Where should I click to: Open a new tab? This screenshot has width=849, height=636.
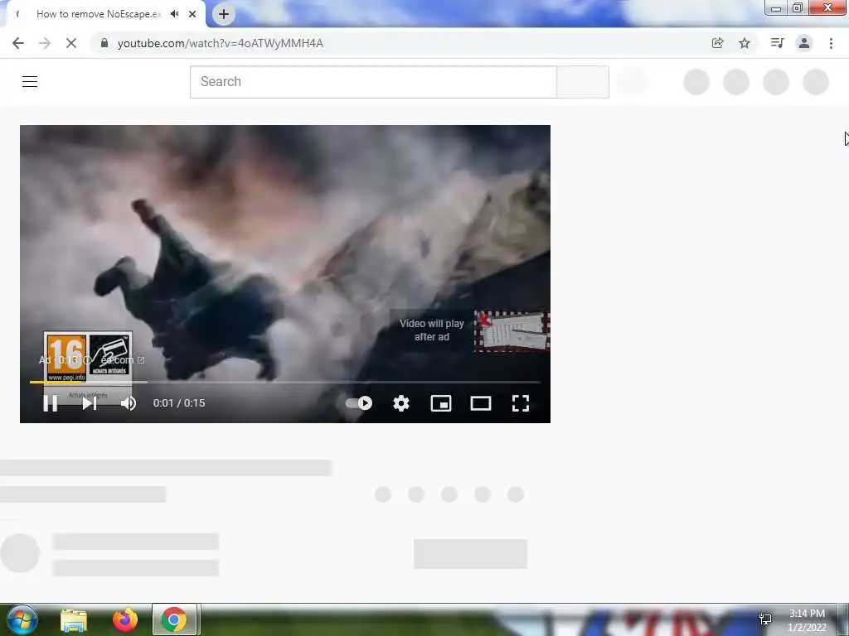[x=224, y=14]
